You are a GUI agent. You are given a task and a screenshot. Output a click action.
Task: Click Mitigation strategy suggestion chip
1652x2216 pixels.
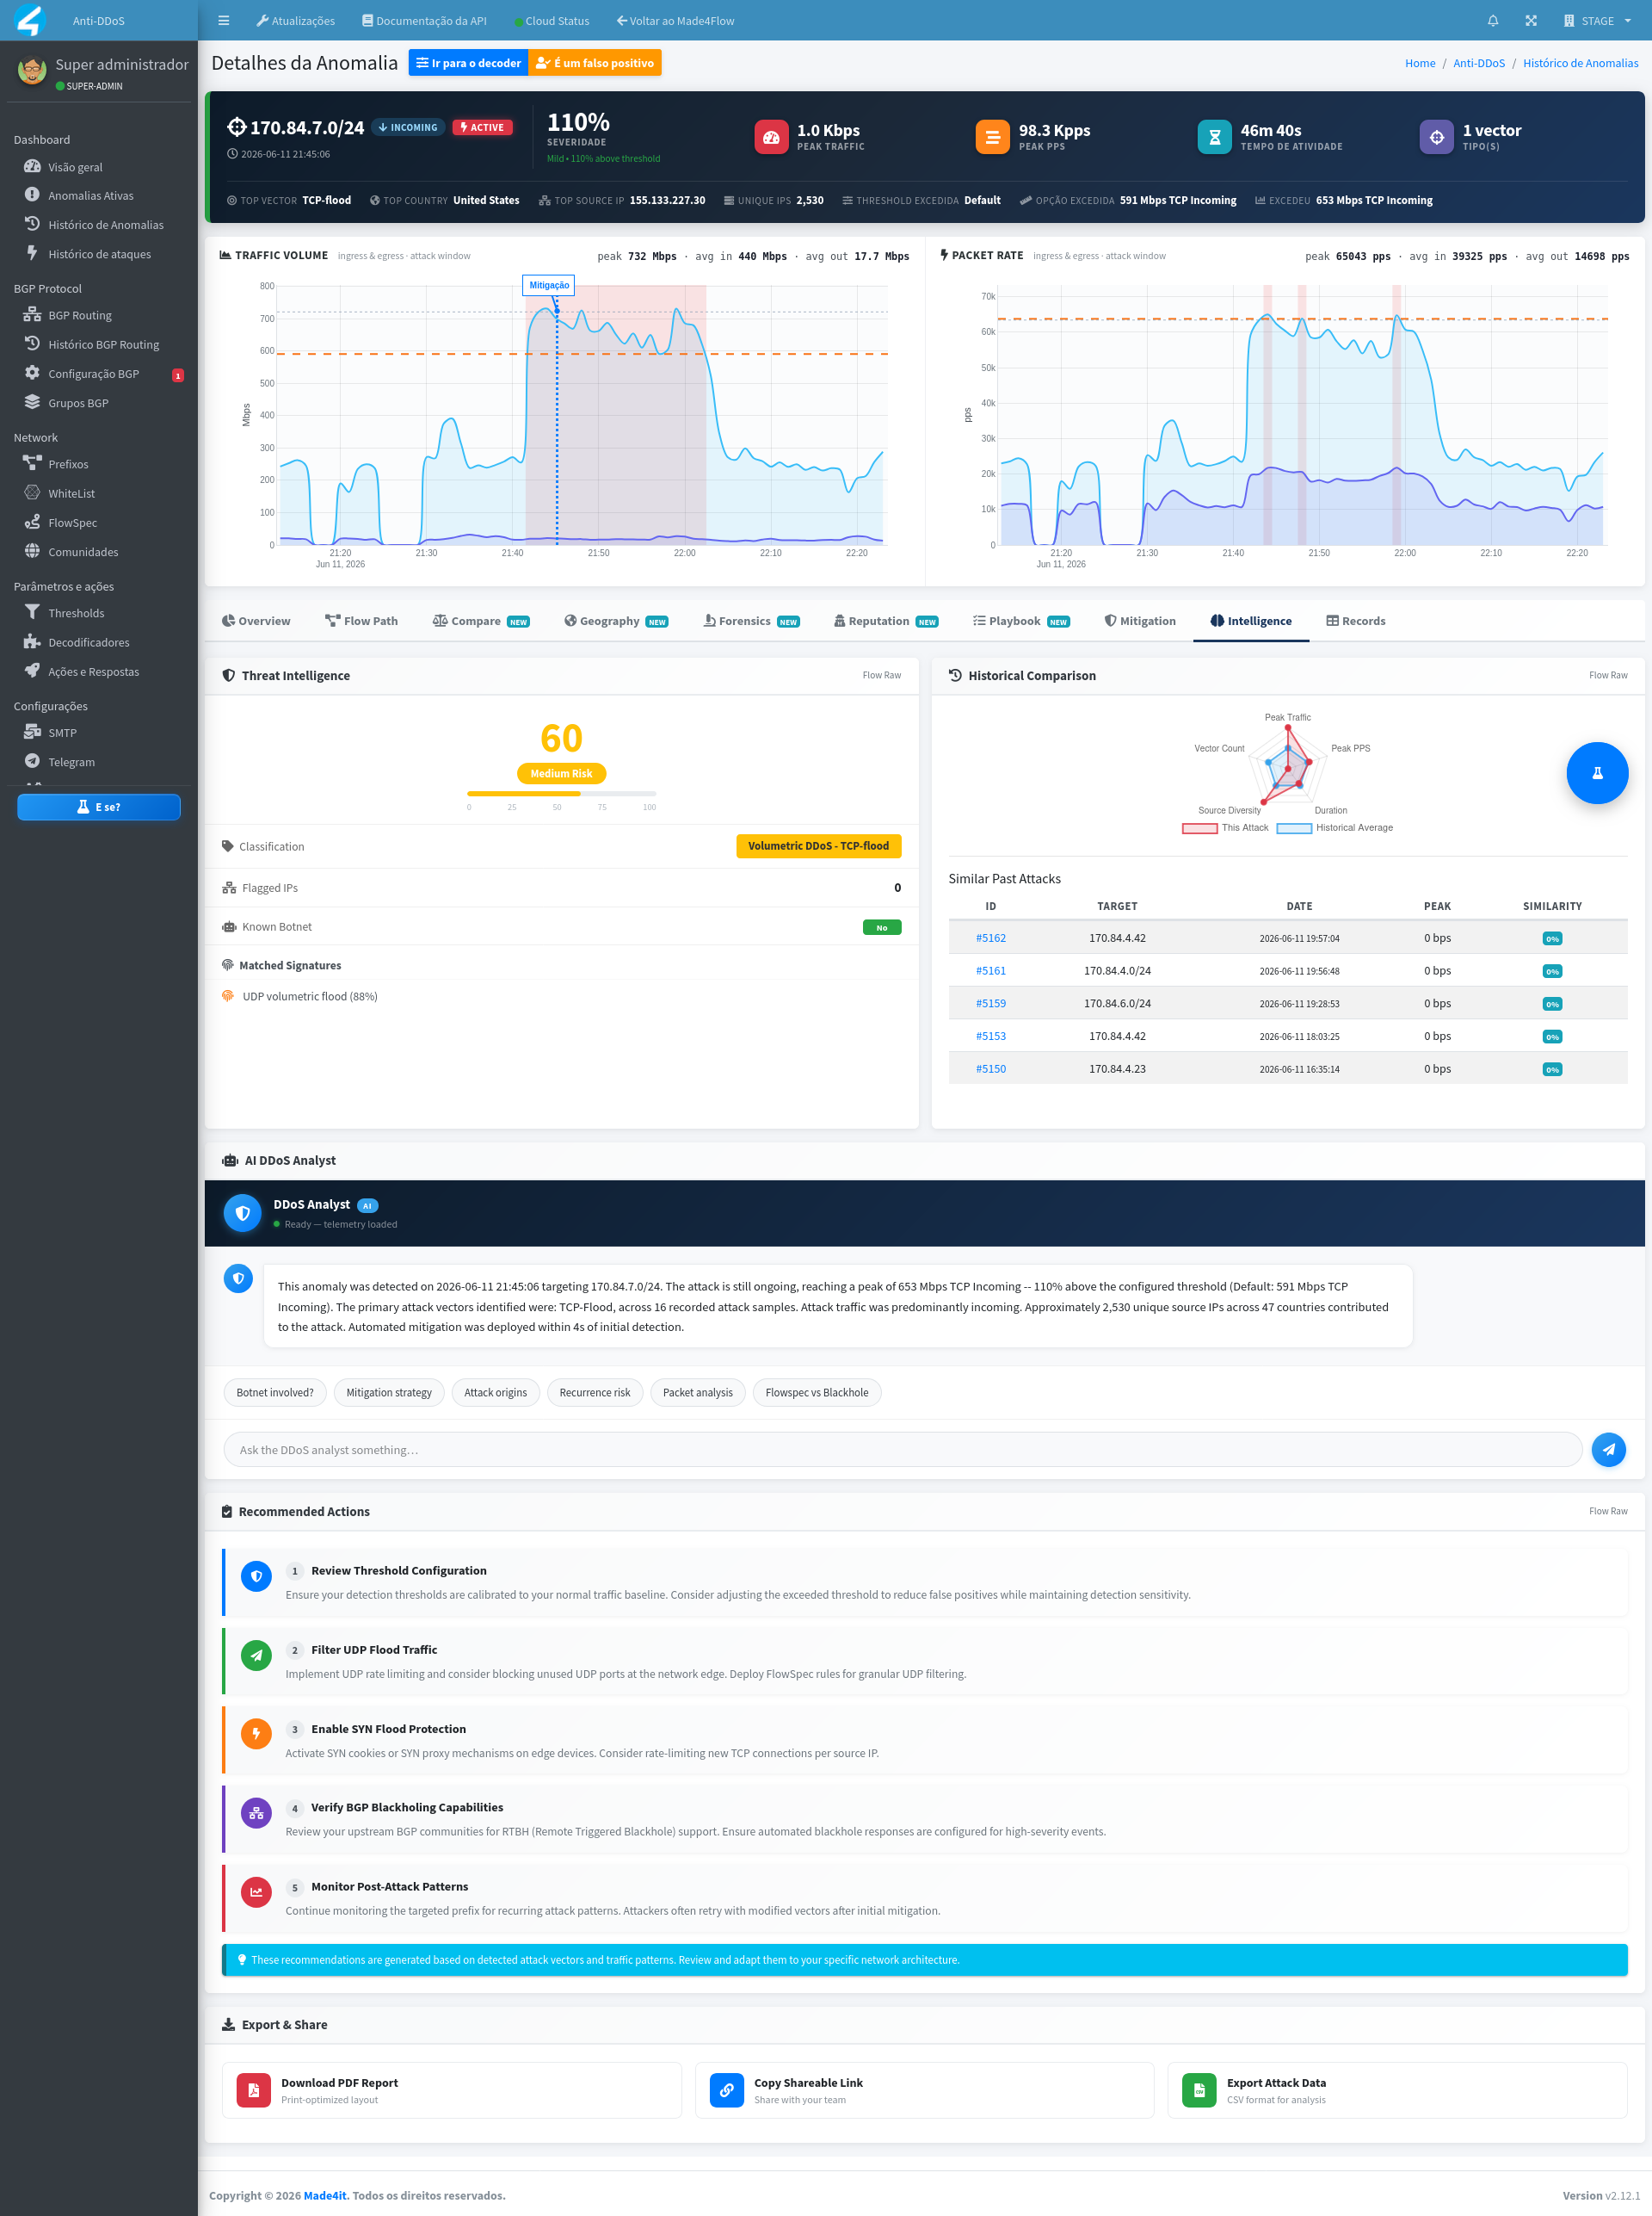(389, 1391)
